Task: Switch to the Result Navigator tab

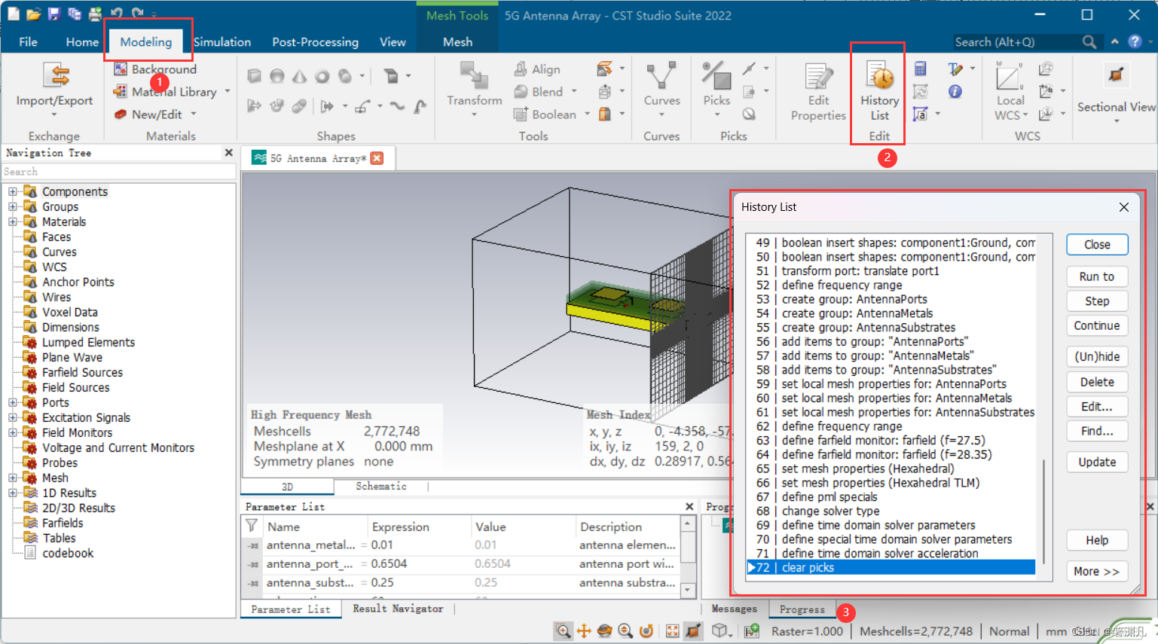Action: point(398,609)
